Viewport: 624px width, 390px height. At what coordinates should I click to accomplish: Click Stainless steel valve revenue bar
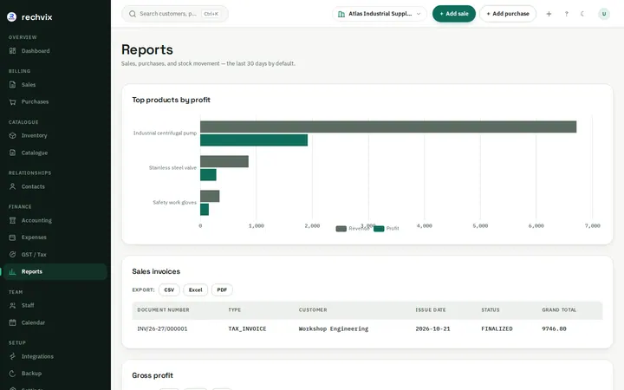point(224,161)
